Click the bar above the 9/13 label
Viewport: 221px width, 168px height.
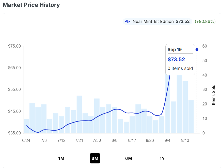coord(185,107)
